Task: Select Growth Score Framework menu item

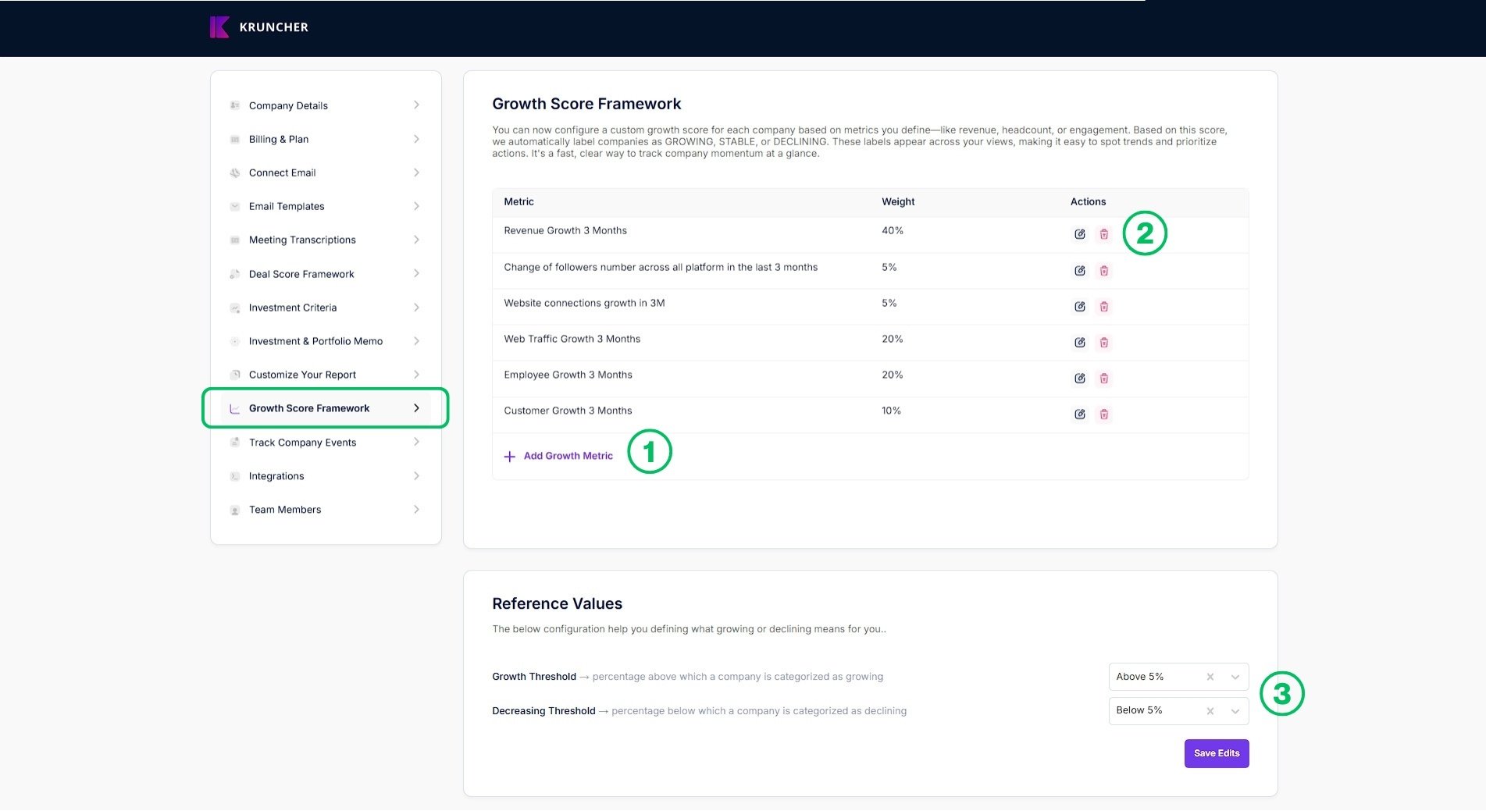Action: [326, 408]
